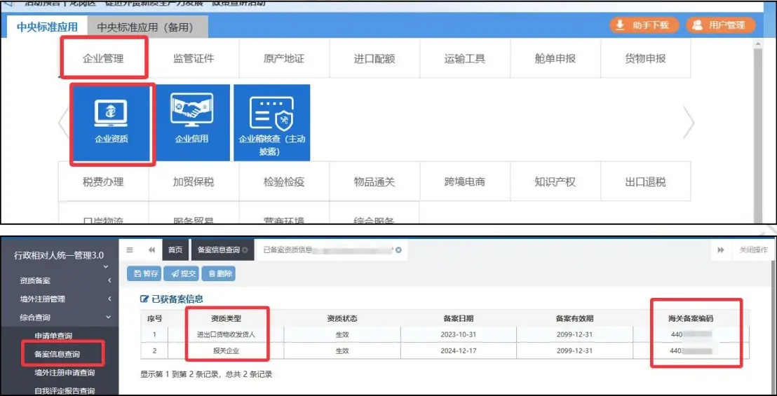Select the 知识产权 category
Screen dimensions: 777x396
coord(555,182)
